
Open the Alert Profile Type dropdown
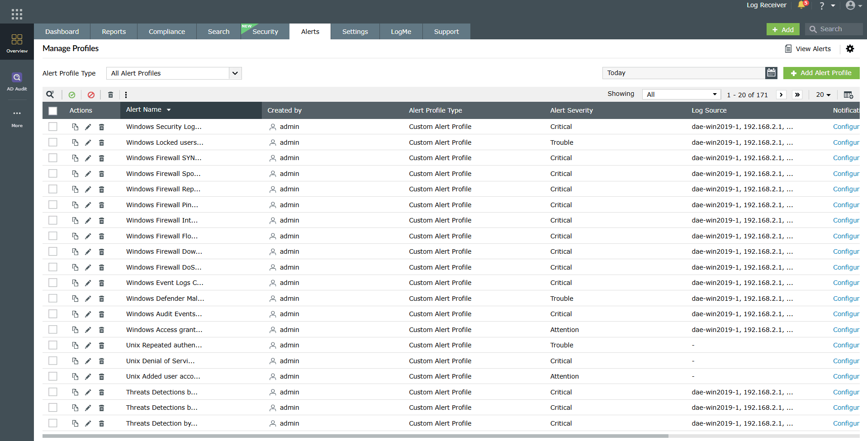(x=174, y=73)
